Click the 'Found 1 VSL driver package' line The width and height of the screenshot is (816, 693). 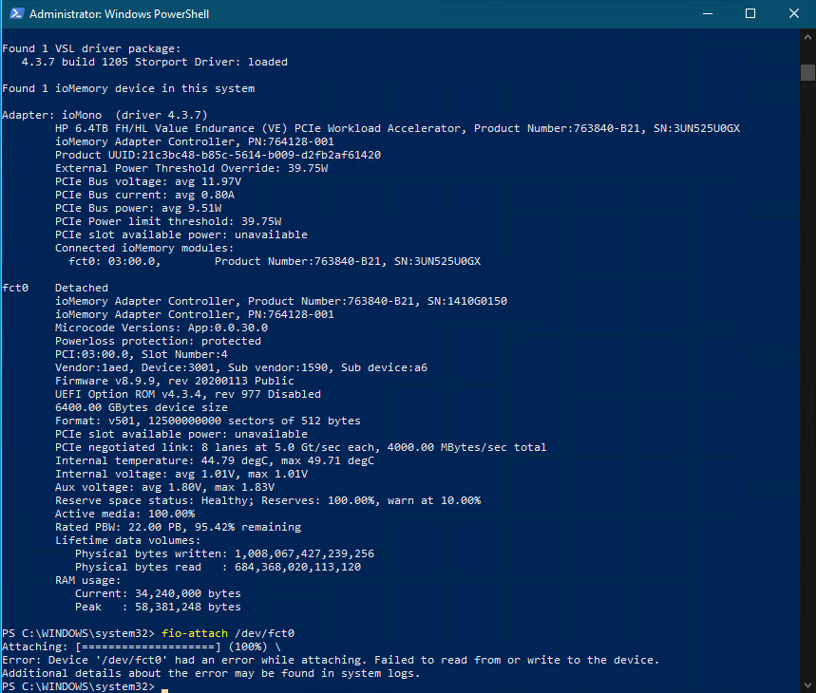click(x=90, y=48)
